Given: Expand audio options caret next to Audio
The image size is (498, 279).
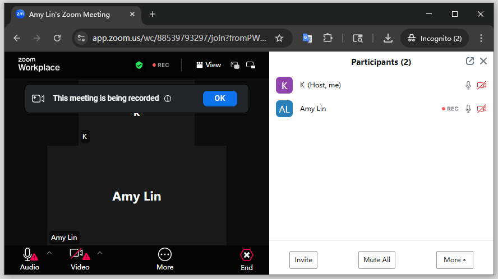Looking at the screenshot, I should coord(49,253).
